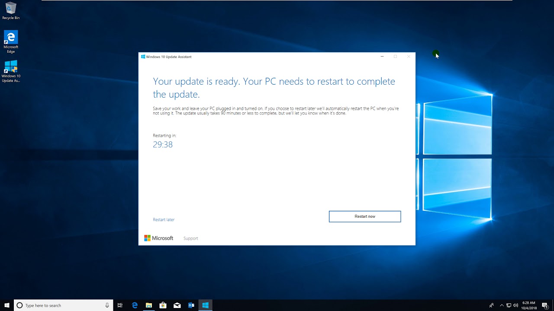Open Microsoft Store from the taskbar
Image resolution: width=554 pixels, height=311 pixels.
coord(163,305)
